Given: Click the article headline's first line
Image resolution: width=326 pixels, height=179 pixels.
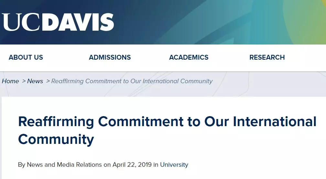Looking at the screenshot, I should (167, 122).
